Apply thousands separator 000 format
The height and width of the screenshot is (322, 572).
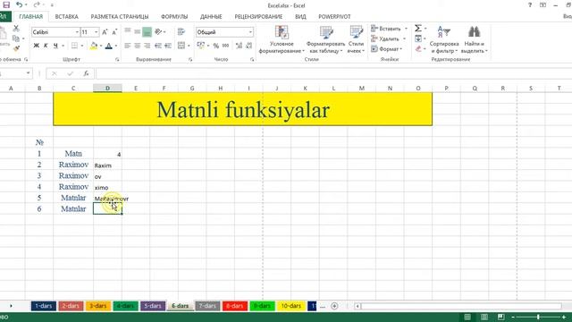[x=225, y=46]
